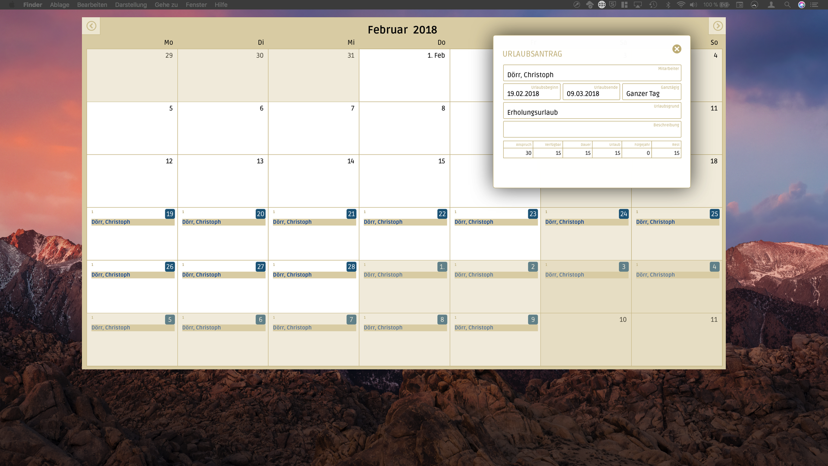The width and height of the screenshot is (828, 466).
Task: Click the calendar cell for day 6
Action: click(223, 128)
